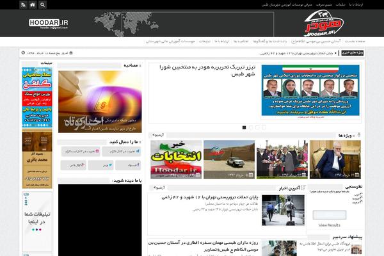
Task: Select the second slide dot of slider
Action: tap(251, 127)
